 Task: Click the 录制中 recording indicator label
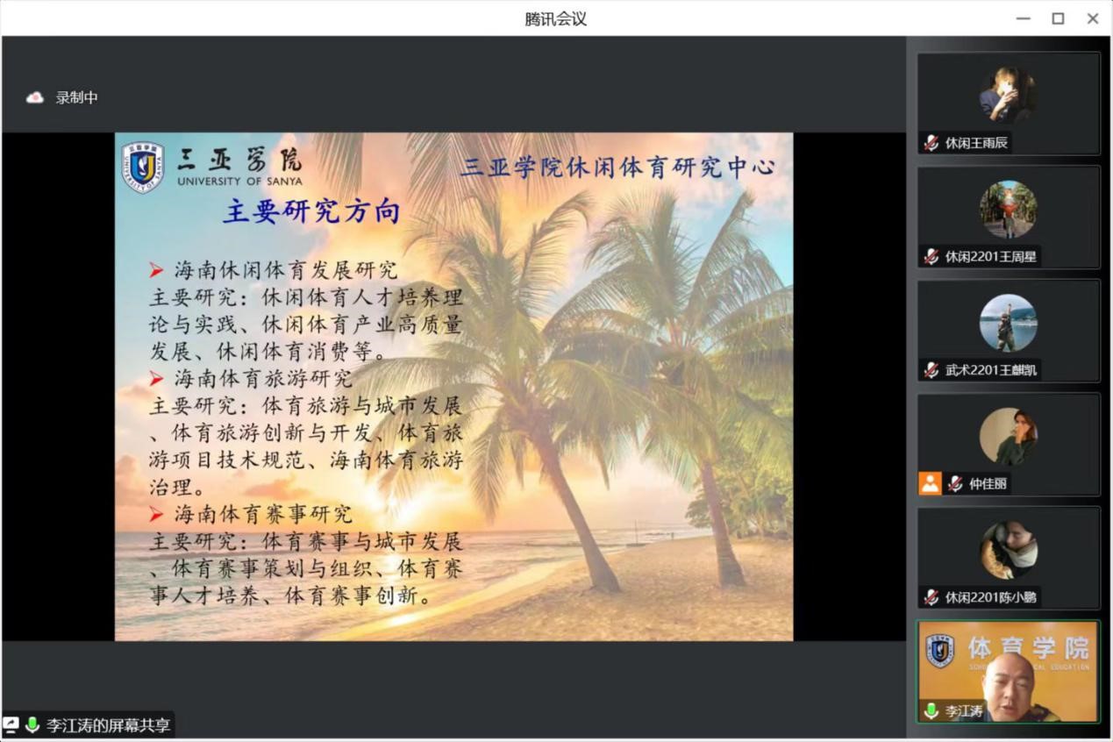point(75,97)
